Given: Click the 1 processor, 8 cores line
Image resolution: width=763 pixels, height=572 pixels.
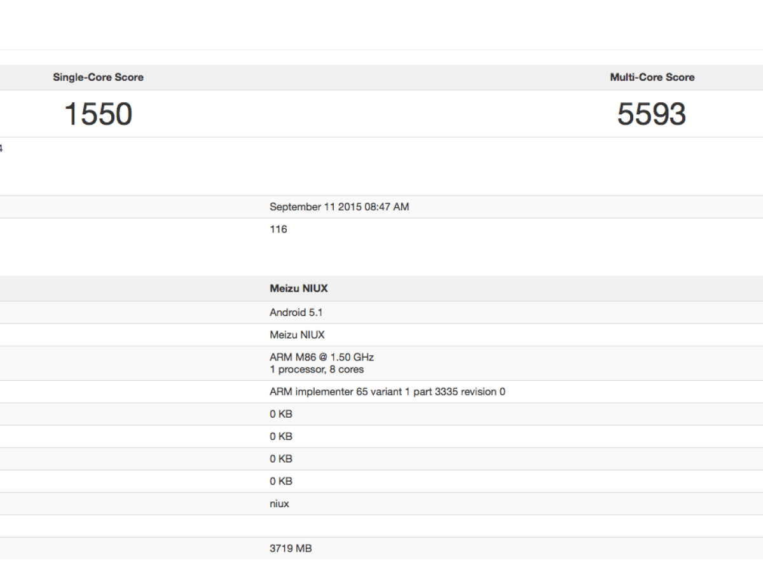Looking at the screenshot, I should [317, 369].
